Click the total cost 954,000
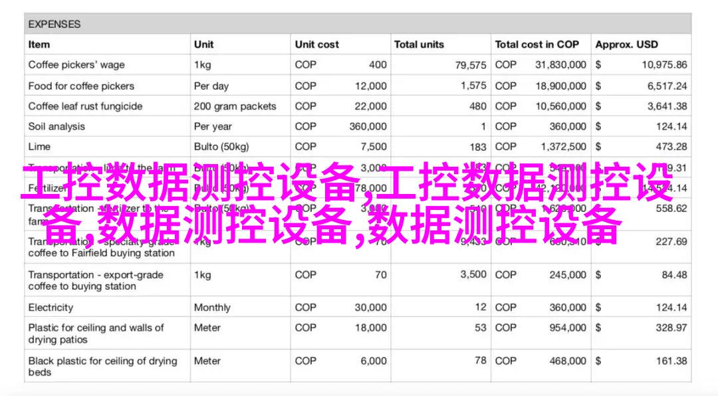 point(568,328)
